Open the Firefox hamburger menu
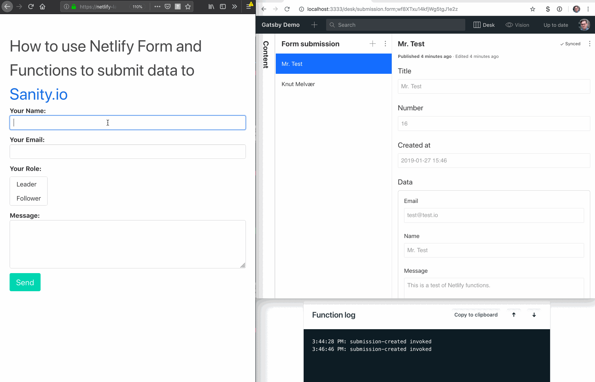Screen dimensions: 595x382 coord(249,6)
